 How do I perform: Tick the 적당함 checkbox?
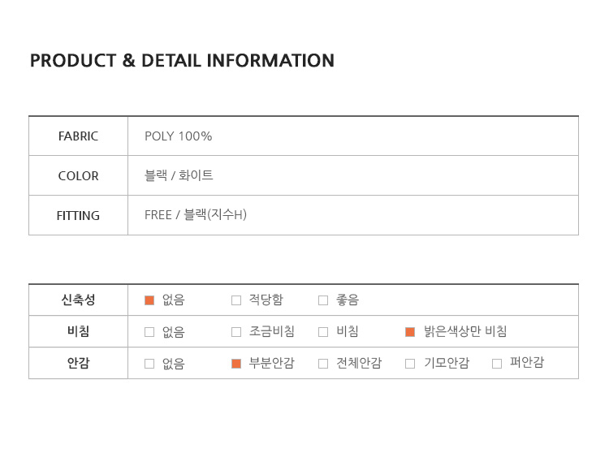pos(236,300)
